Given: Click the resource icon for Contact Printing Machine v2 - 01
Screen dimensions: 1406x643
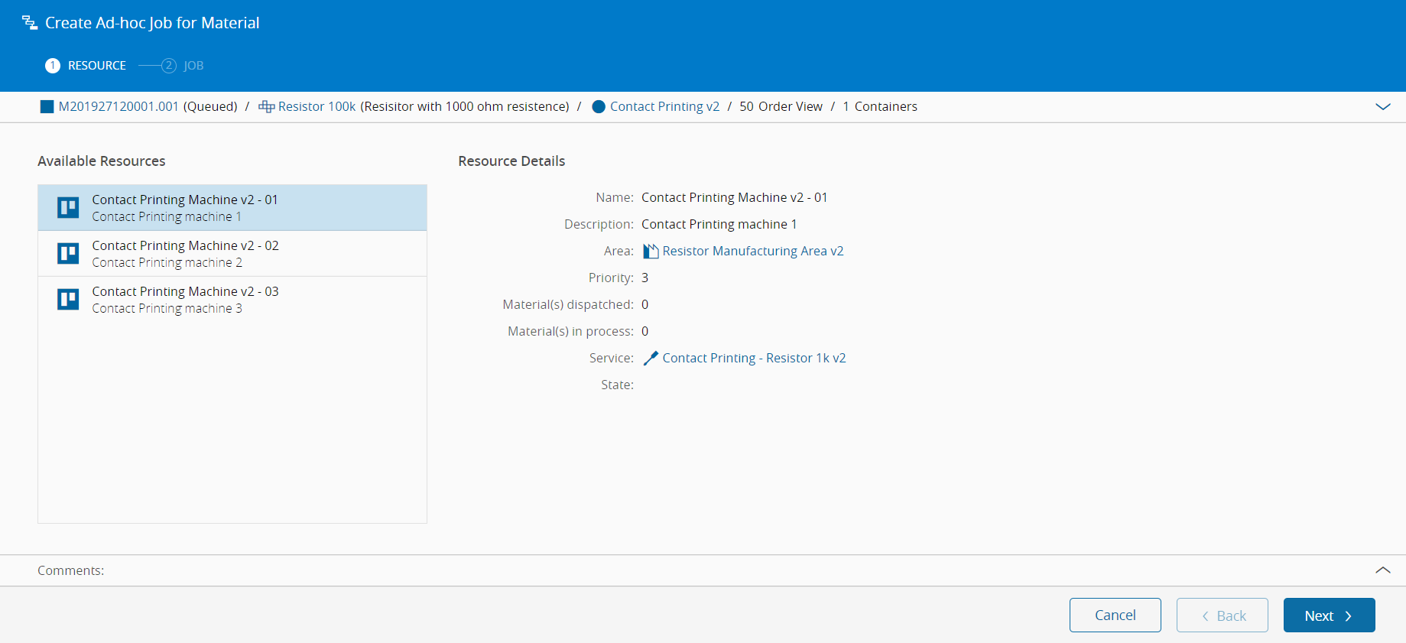Looking at the screenshot, I should point(68,207).
